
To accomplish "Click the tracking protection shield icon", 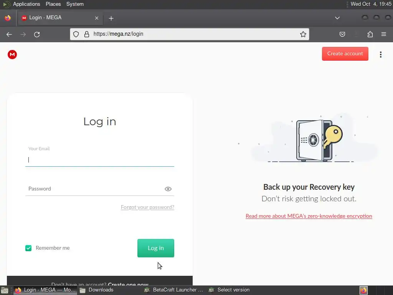I will [76, 34].
